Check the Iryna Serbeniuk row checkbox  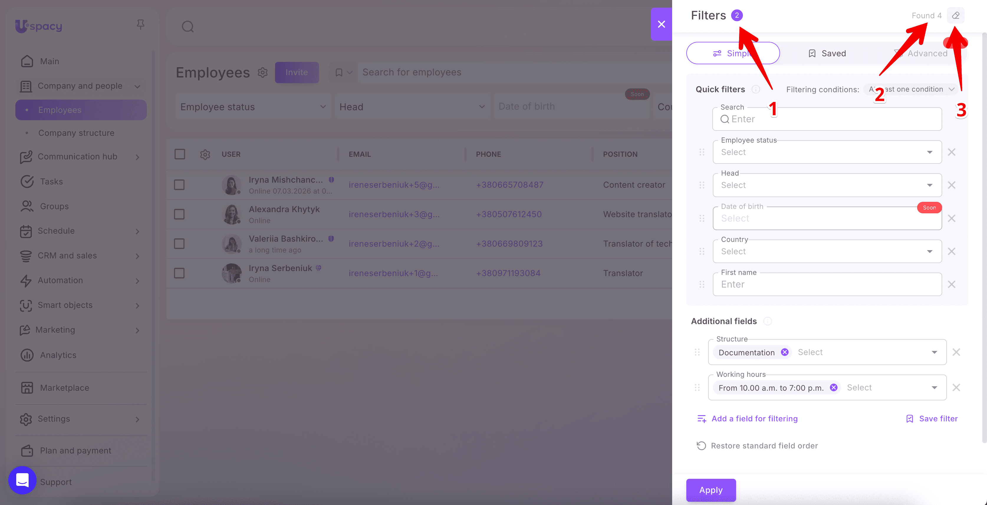179,273
